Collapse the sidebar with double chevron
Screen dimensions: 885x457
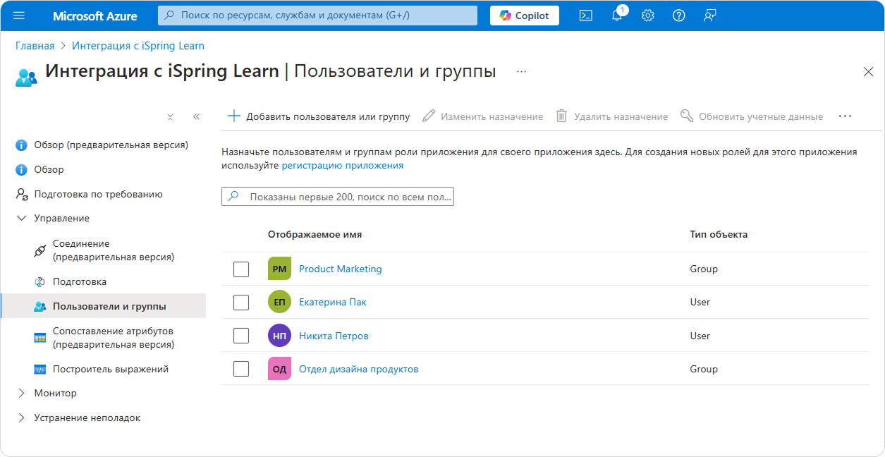(x=196, y=116)
